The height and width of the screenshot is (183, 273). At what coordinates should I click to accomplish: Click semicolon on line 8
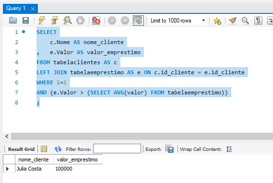[38, 103]
